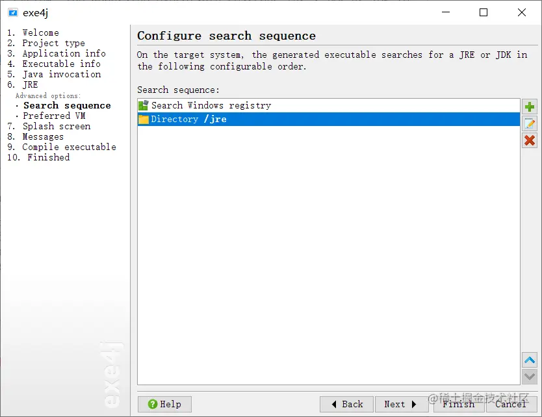The width and height of the screenshot is (542, 417).
Task: Select the Directory /jre row
Action: [328, 120]
